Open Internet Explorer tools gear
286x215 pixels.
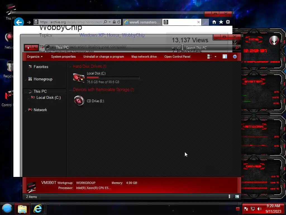pyautogui.click(x=228, y=22)
